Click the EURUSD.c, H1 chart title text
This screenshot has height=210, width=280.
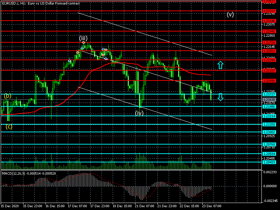coord(41,3)
